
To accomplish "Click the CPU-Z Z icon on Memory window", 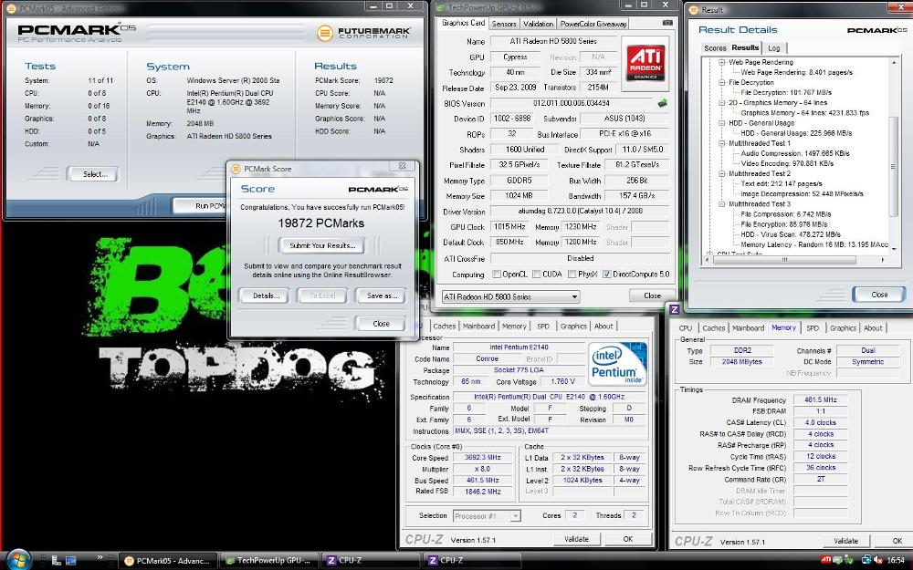I will [674, 309].
